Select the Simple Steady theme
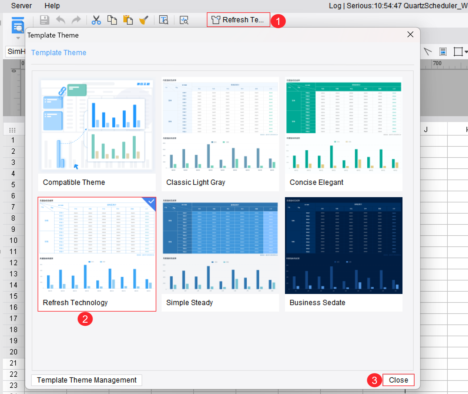468x394 pixels. click(x=220, y=254)
